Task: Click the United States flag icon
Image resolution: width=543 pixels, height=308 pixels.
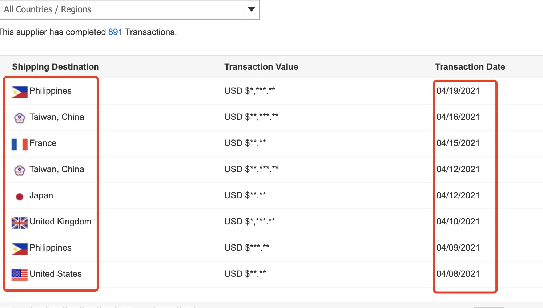Action: click(x=20, y=275)
